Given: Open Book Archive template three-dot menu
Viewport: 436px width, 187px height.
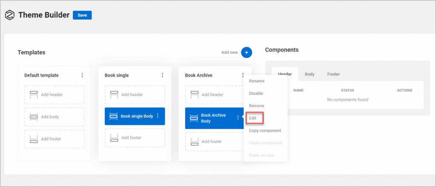Looking at the screenshot, I should 242,75.
